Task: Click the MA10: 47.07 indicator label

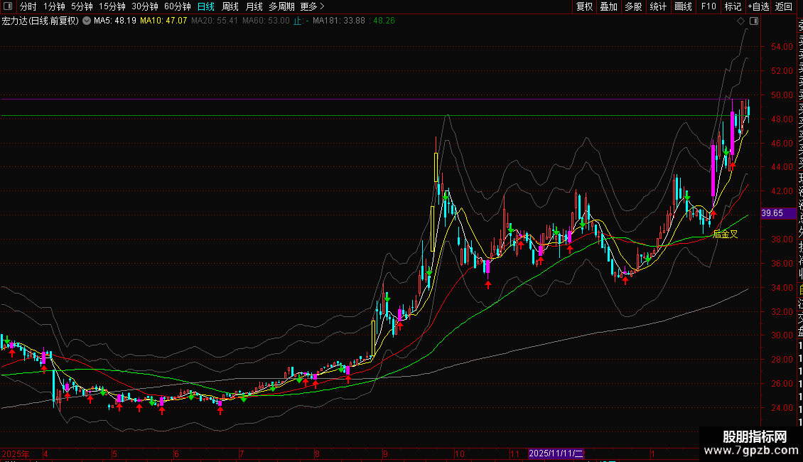Action: [163, 21]
